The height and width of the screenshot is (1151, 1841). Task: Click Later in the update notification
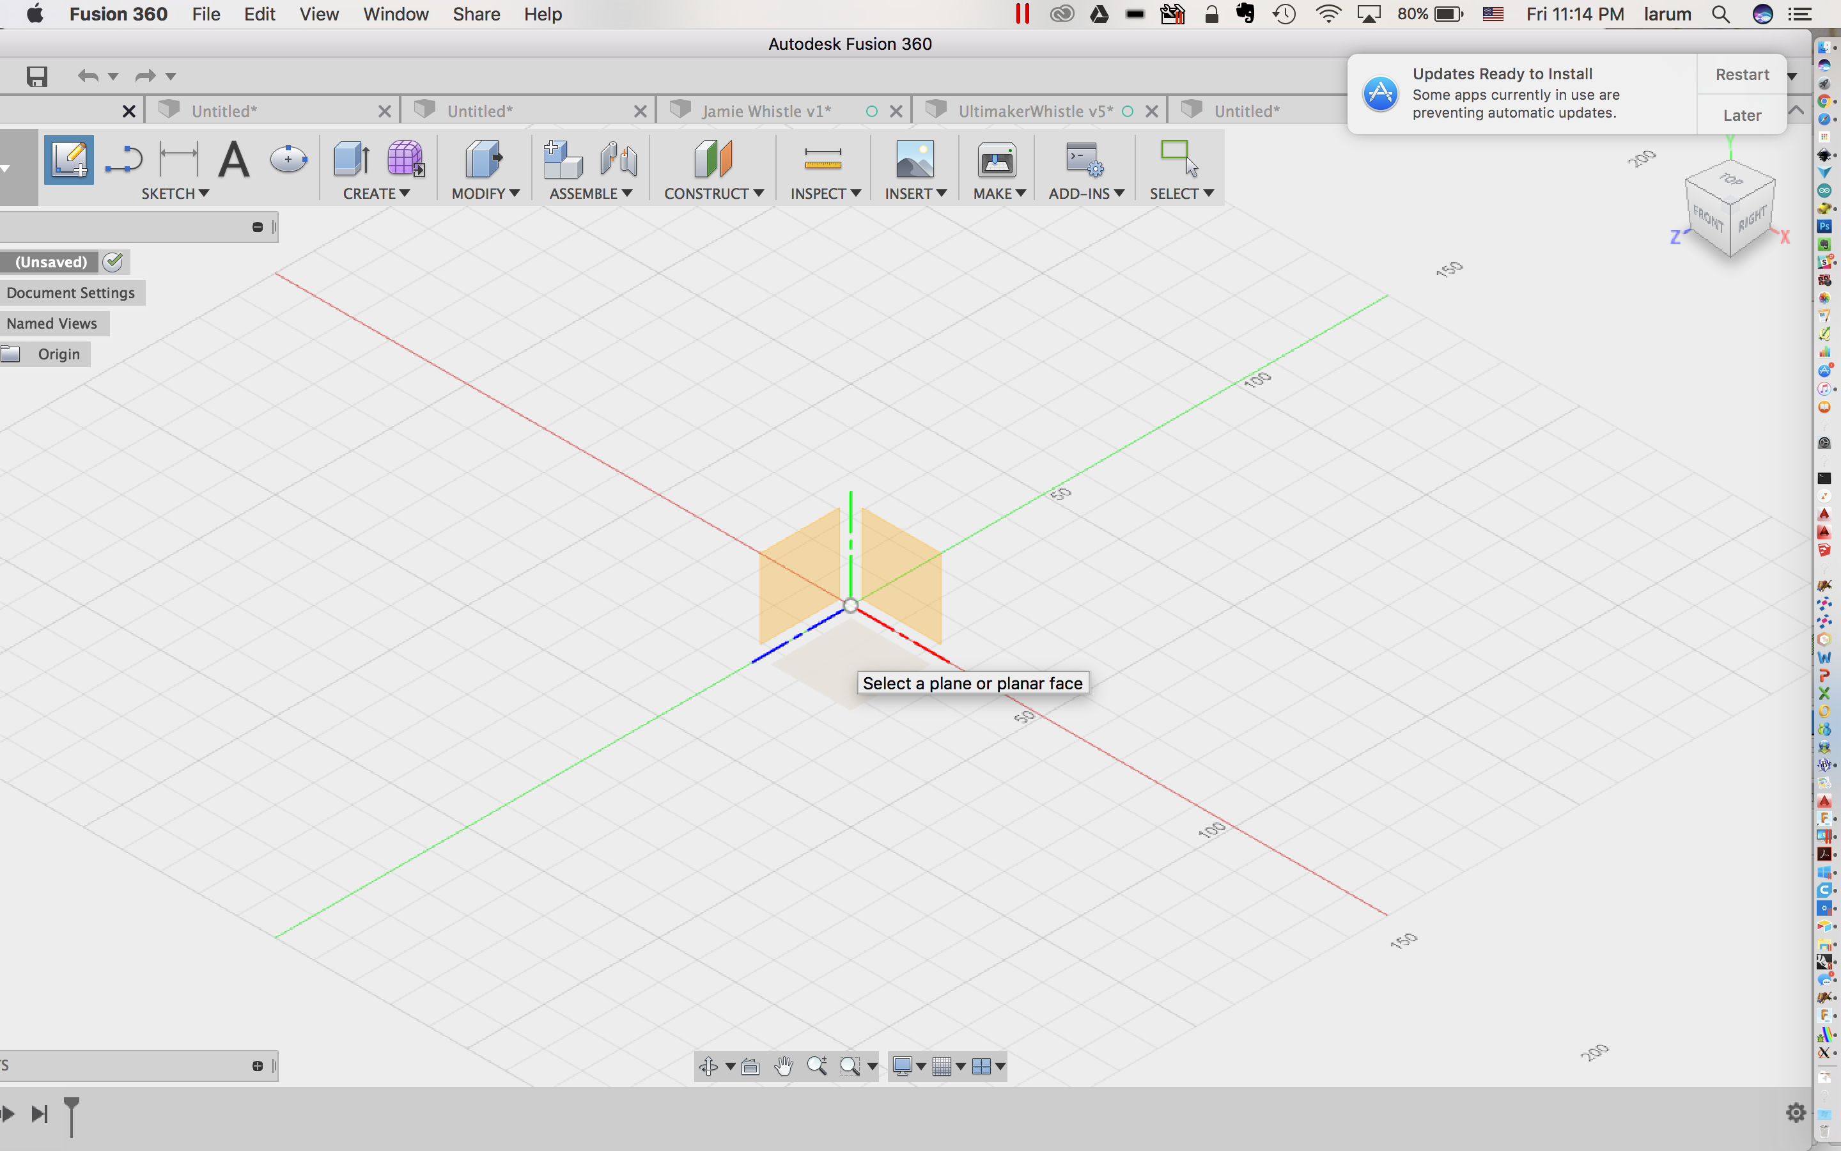tap(1742, 115)
